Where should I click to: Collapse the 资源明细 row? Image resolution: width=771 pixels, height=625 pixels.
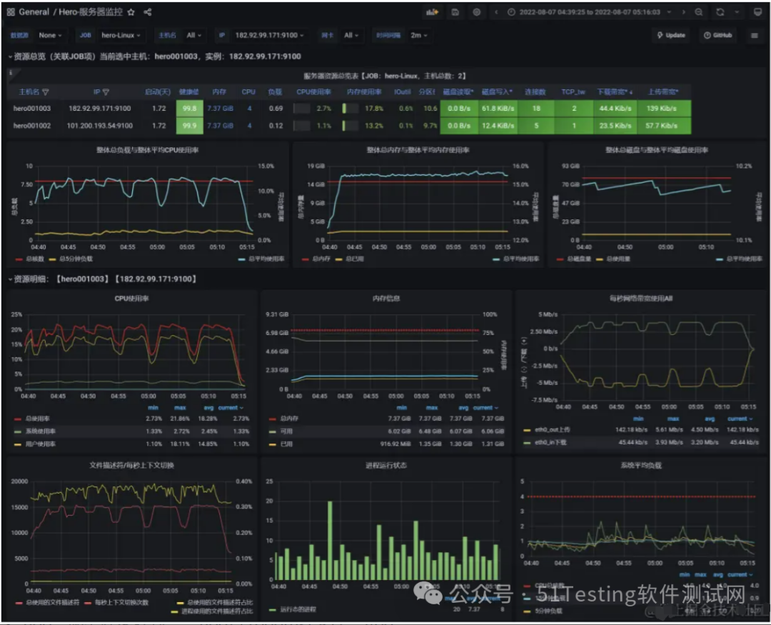10,279
